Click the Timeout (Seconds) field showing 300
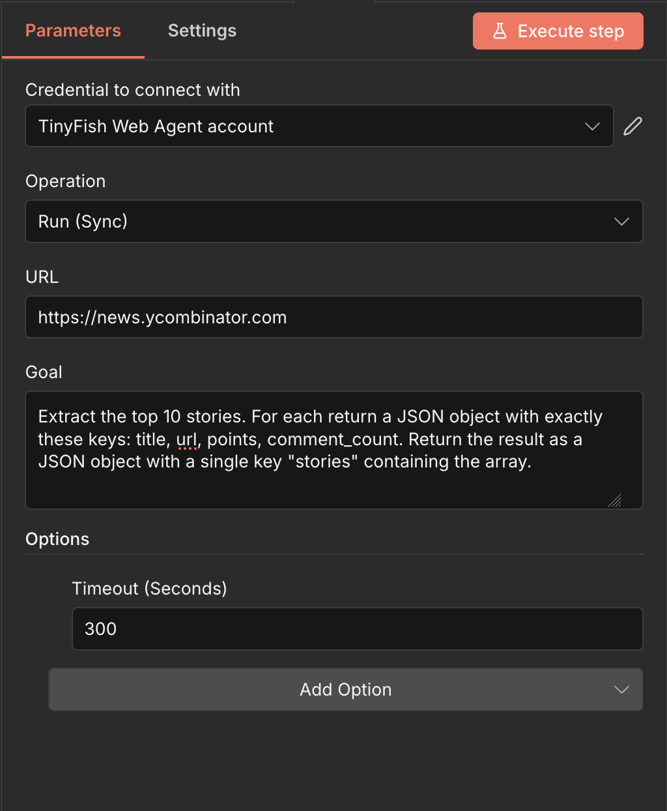The image size is (667, 811). [x=358, y=628]
